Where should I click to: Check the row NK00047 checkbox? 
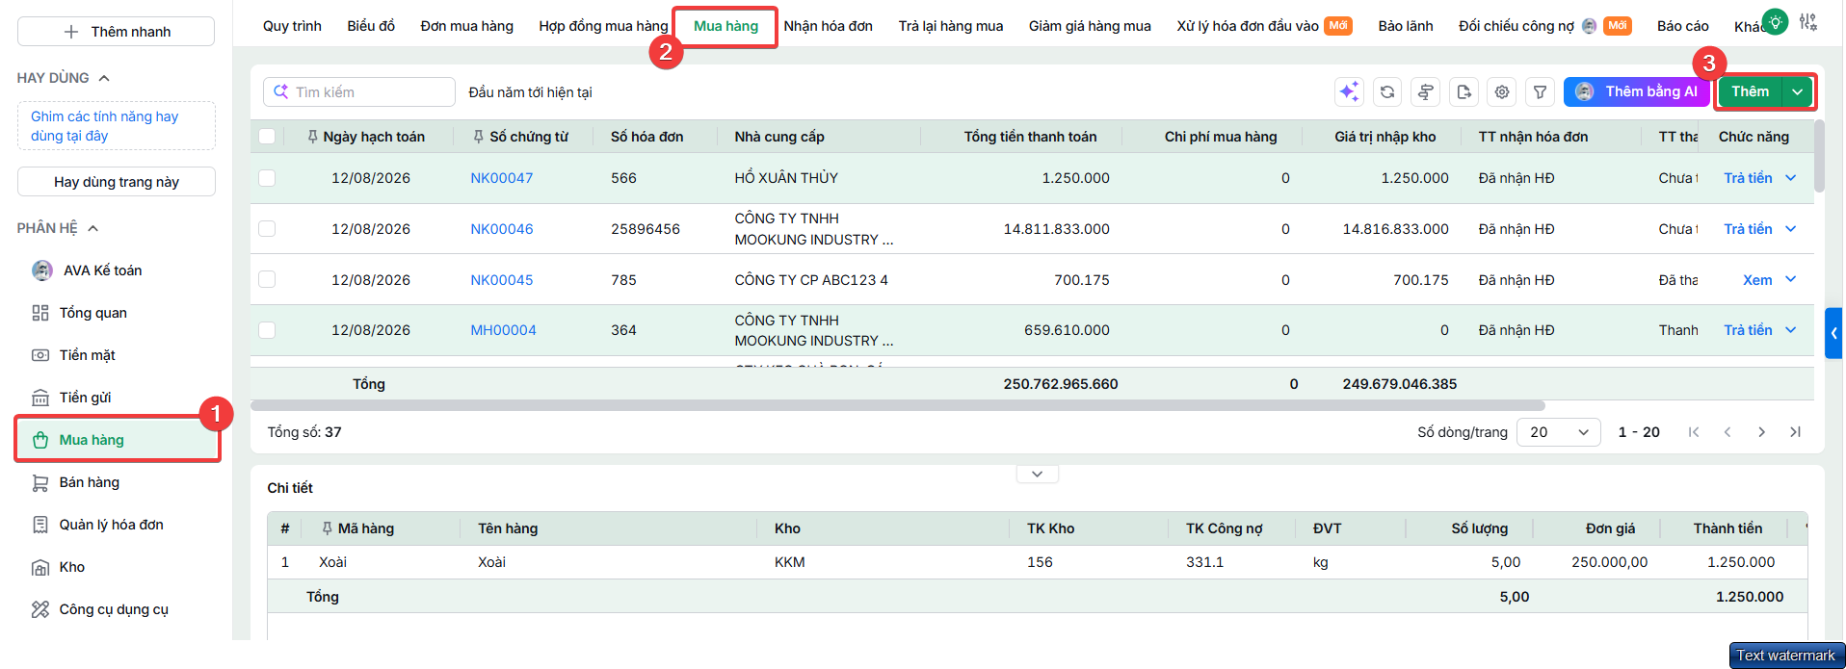(x=267, y=178)
